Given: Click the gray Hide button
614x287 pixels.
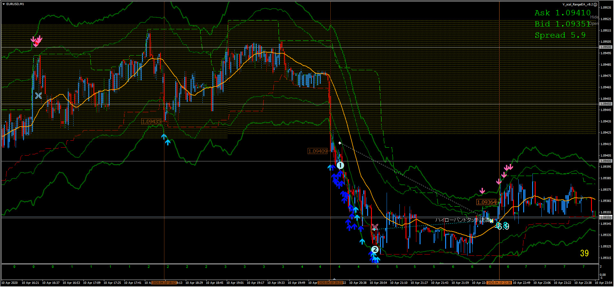Looking at the screenshot, I should (594, 17).
